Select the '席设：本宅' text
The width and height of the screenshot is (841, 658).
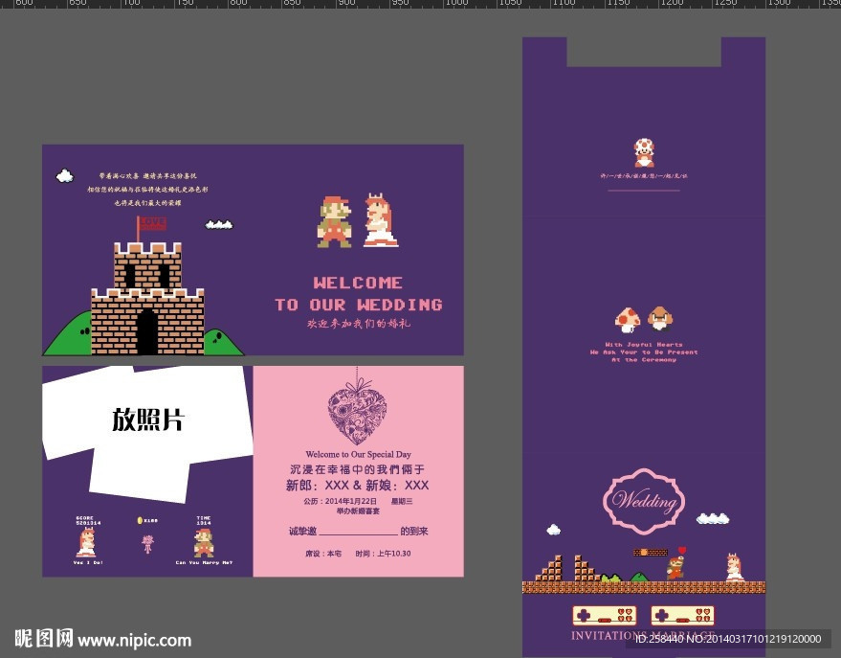tap(322, 554)
